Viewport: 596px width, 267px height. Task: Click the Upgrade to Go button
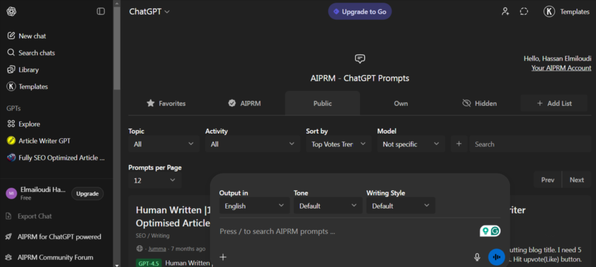pyautogui.click(x=360, y=12)
